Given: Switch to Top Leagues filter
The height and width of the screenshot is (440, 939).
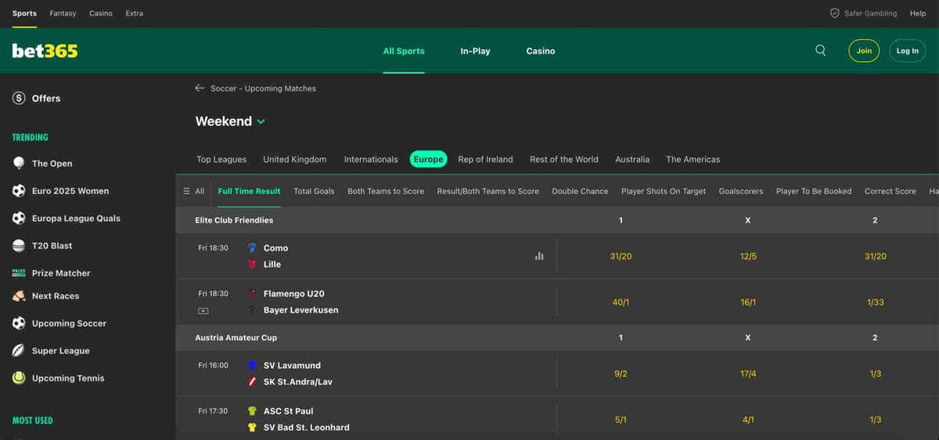Looking at the screenshot, I should coord(221,159).
